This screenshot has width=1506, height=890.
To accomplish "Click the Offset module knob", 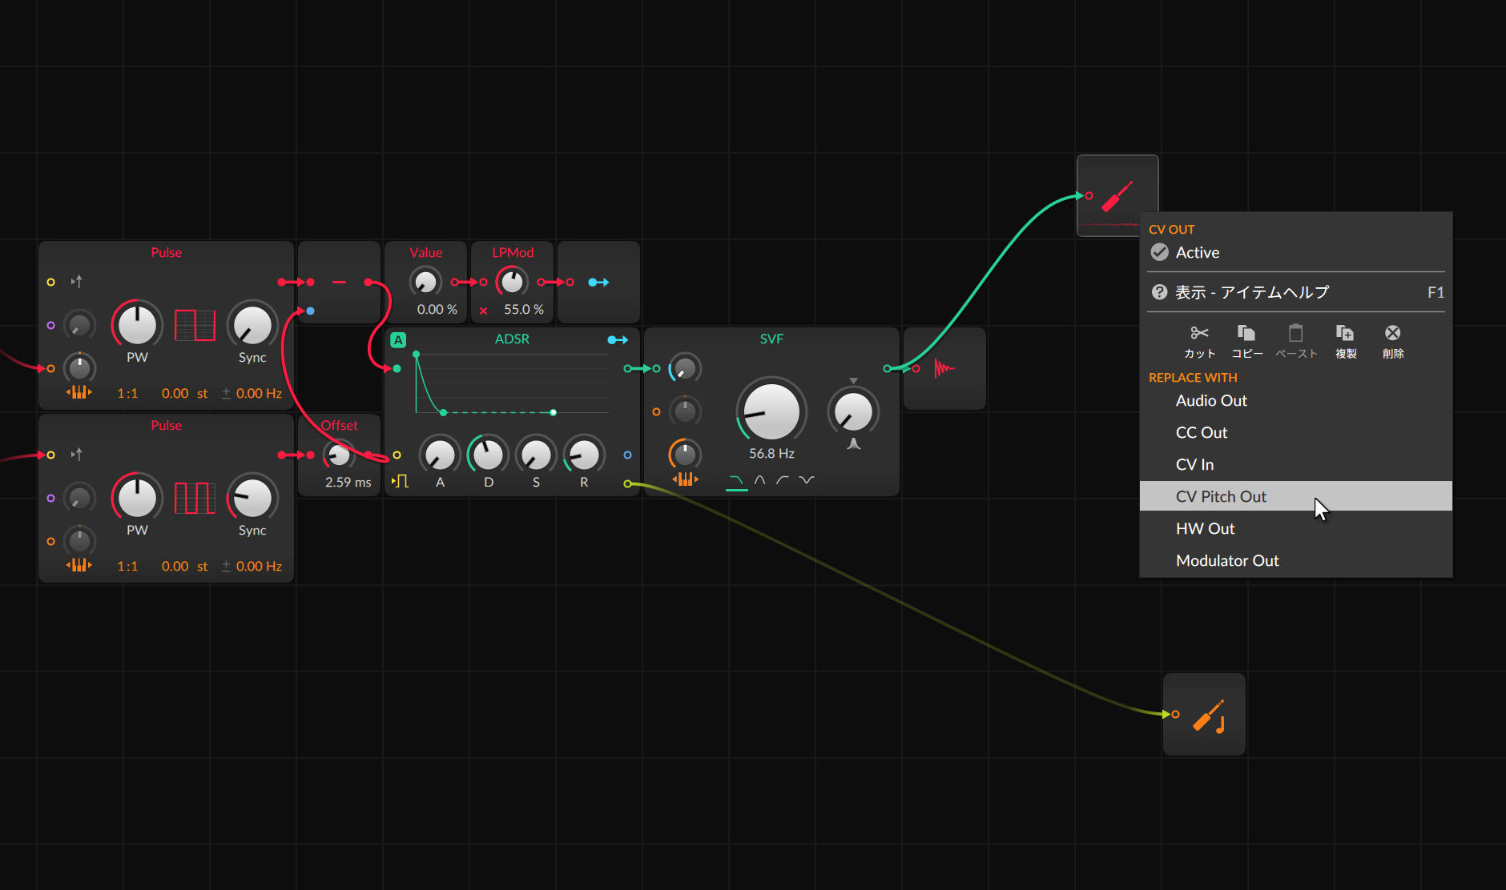I will 339,455.
